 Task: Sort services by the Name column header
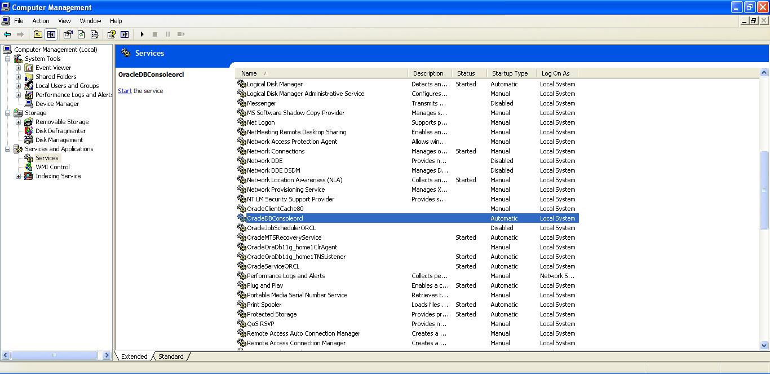pyautogui.click(x=321, y=73)
